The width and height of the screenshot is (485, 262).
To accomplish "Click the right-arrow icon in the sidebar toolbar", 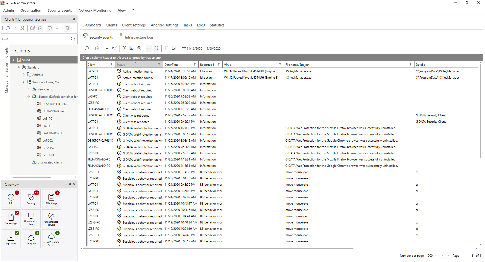I will point(15,28).
